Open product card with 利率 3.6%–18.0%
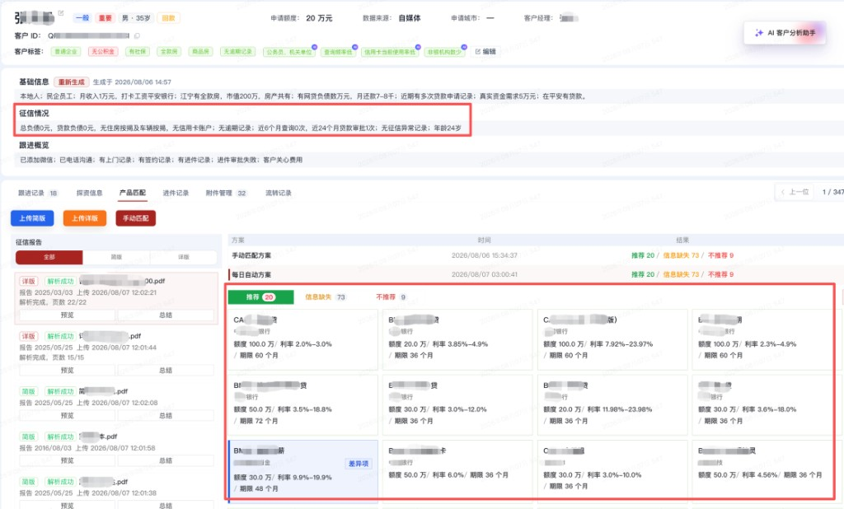Viewport: 844px width, 509px height. coord(763,404)
